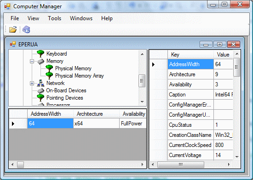Click the Key column header

[x=190, y=55]
